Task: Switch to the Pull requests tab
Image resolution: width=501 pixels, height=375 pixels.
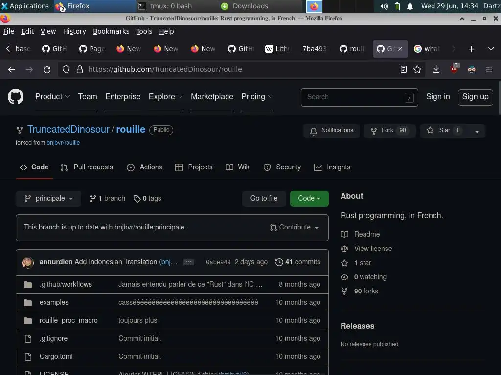Action: point(87,167)
